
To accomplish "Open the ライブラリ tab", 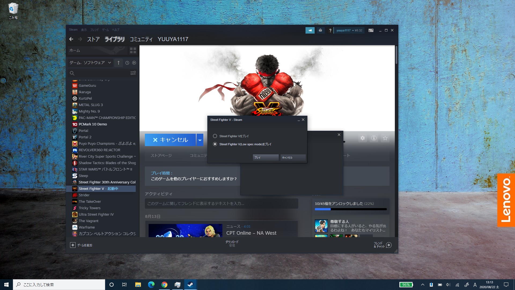I will (115, 39).
